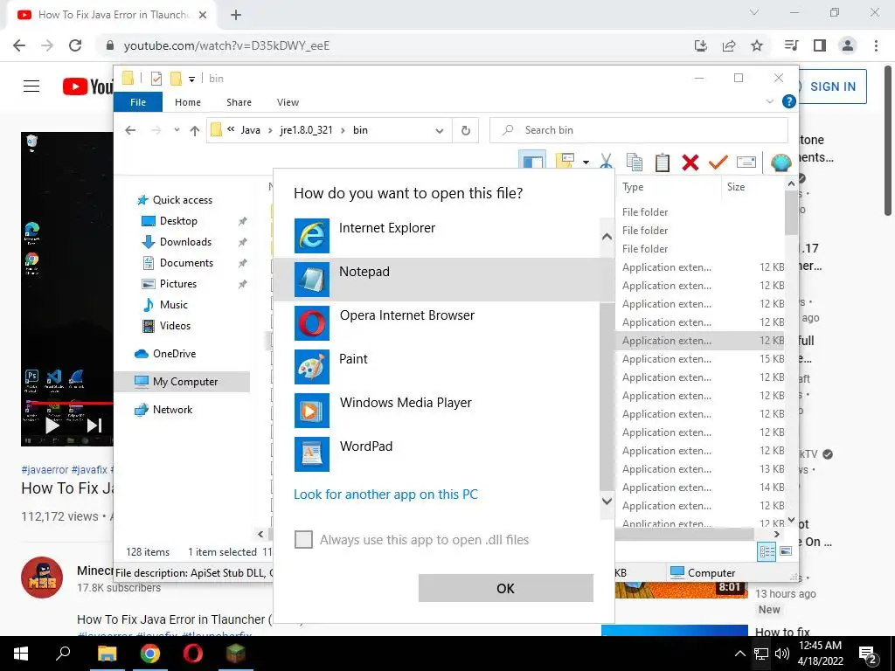This screenshot has width=895, height=671.
Task: Toggle the quick access toolbar checkmark icon
Action: [156, 79]
